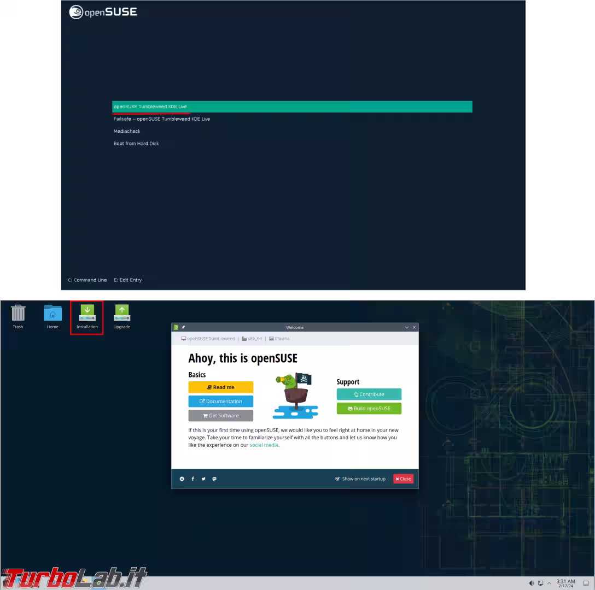The height and width of the screenshot is (590, 595).
Task: Click the Mastodon icon in Welcome footer
Action: click(214, 479)
